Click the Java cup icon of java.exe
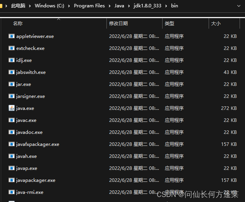Viewport: 245px width, 202px height. pos(12,108)
